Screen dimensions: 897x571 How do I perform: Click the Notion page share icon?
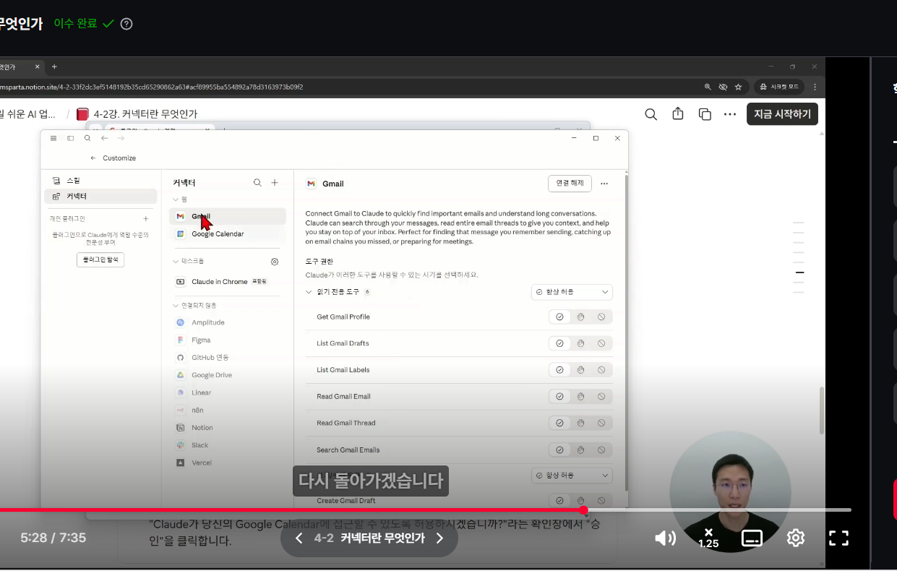point(678,114)
